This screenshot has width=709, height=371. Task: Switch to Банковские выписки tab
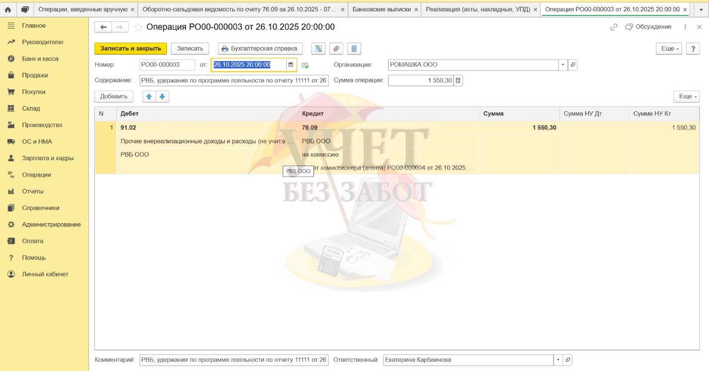pos(382,9)
